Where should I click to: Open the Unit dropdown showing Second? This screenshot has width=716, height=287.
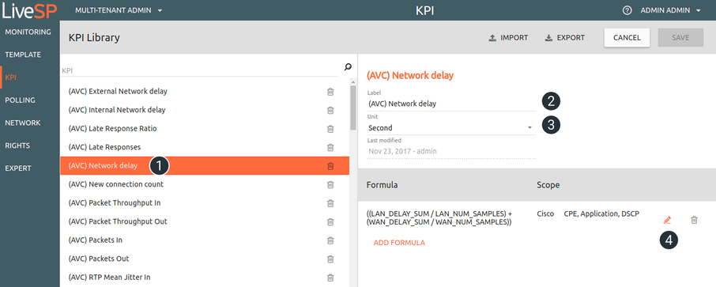(x=451, y=128)
